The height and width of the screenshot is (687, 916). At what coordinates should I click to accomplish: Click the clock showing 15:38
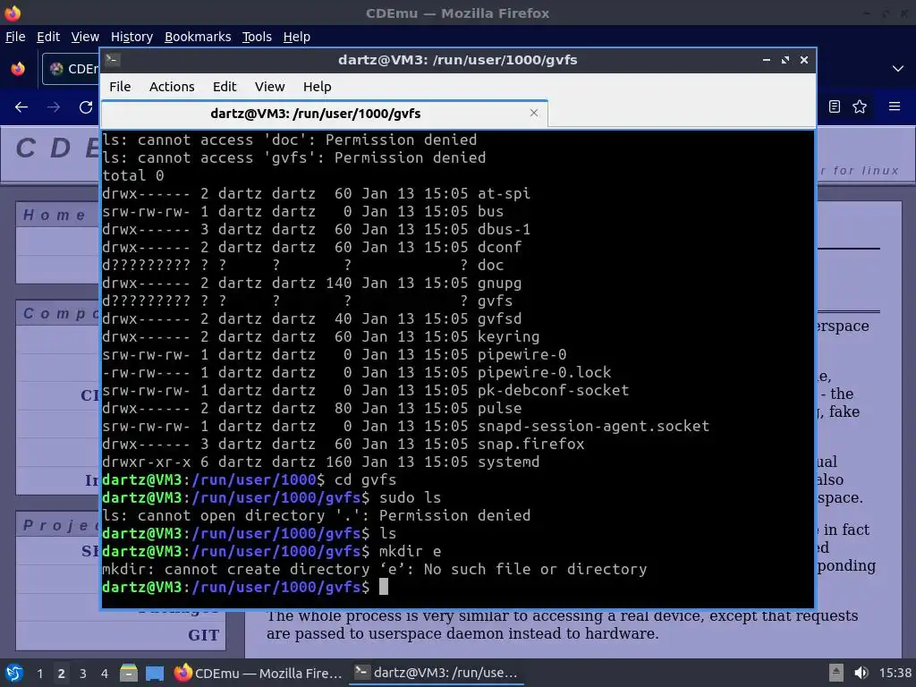tap(895, 673)
